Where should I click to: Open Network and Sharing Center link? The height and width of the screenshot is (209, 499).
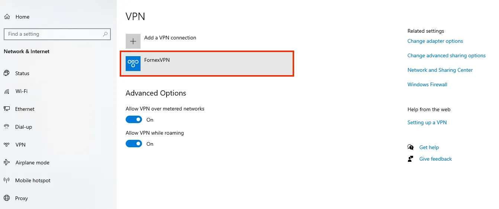pyautogui.click(x=440, y=70)
